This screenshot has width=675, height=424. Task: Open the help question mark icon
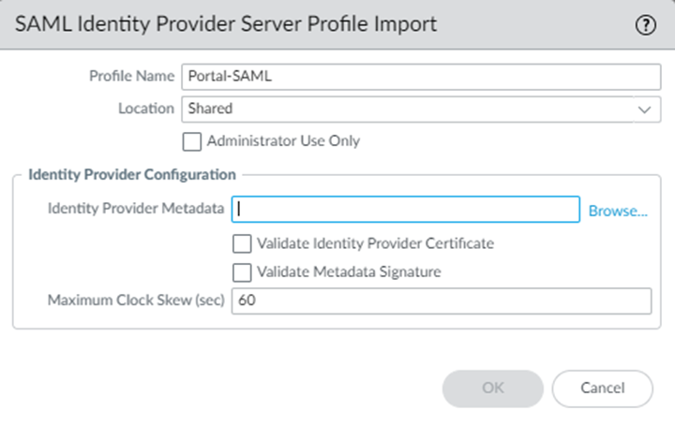[646, 25]
